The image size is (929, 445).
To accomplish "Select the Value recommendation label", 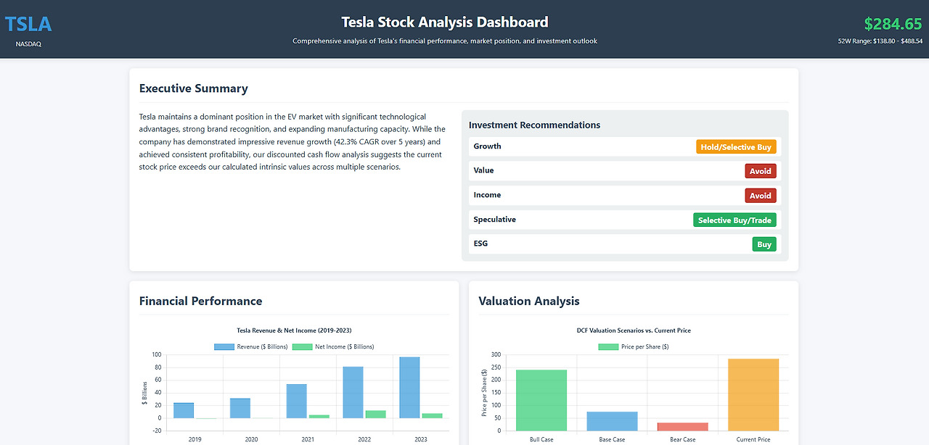I will point(483,170).
